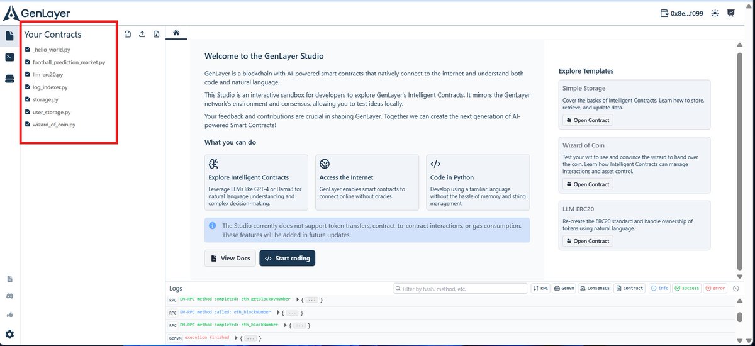This screenshot has height=346, width=755.
Task: Click the logs filter input field
Action: (x=461, y=289)
